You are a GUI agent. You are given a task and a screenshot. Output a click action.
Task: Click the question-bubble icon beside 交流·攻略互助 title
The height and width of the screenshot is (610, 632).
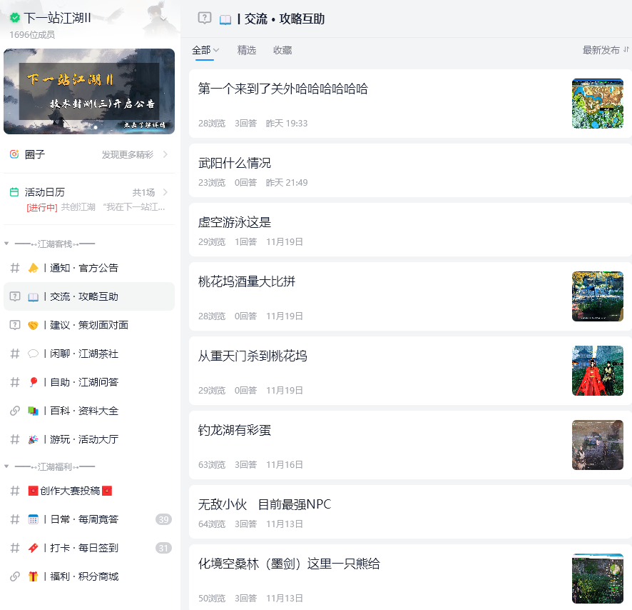tap(205, 19)
